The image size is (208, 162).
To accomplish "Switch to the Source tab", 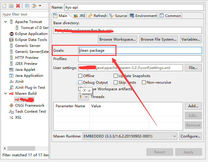I will [x=118, y=16].
